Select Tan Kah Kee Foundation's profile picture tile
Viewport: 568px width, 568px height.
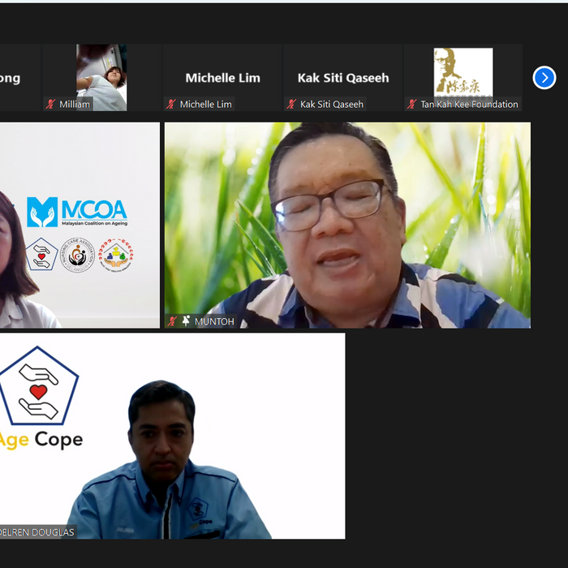[463, 72]
